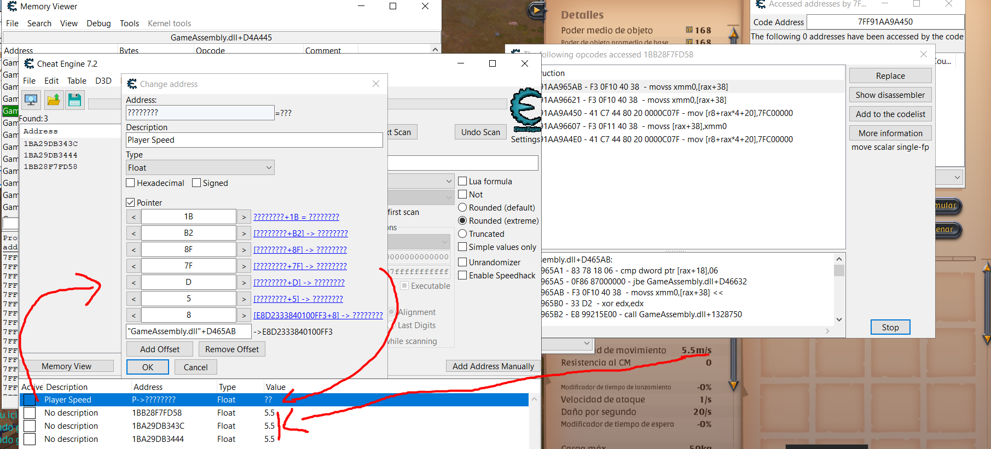Open the Table menu in Cheat Engine

77,81
